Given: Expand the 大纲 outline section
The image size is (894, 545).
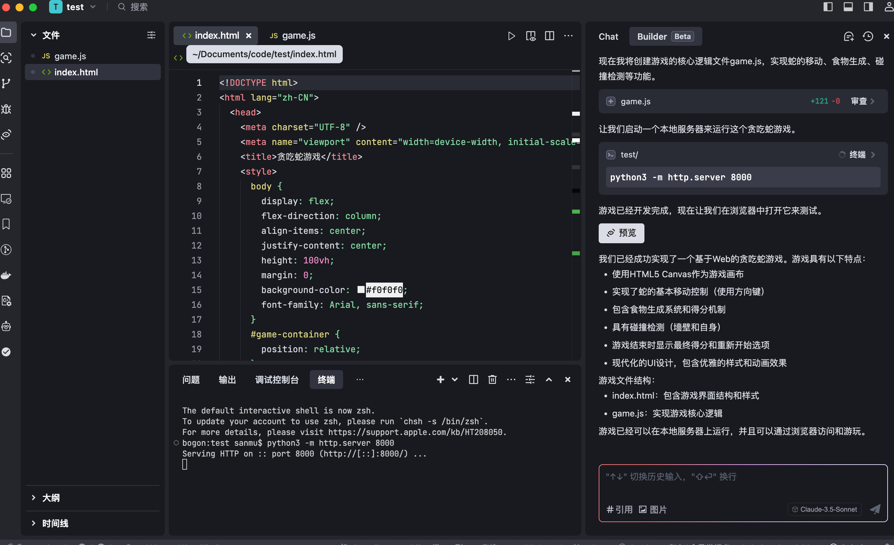Looking at the screenshot, I should tap(34, 498).
